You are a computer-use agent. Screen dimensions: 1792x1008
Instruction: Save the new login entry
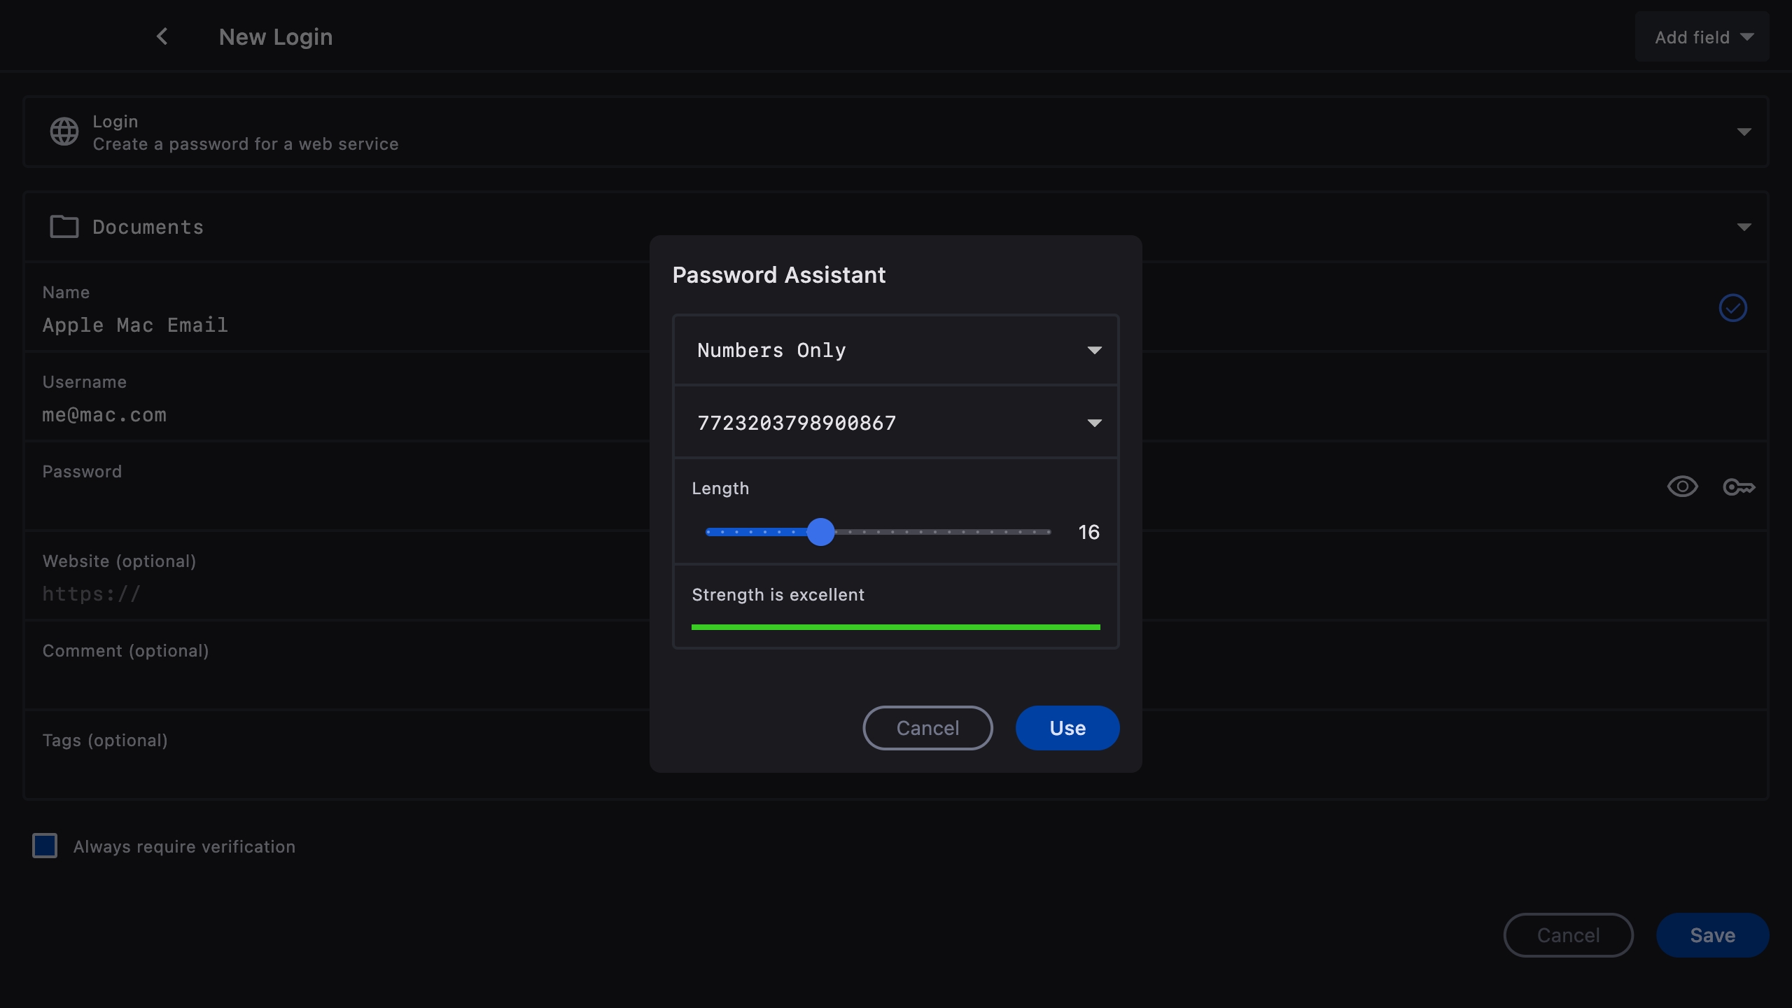(x=1712, y=935)
